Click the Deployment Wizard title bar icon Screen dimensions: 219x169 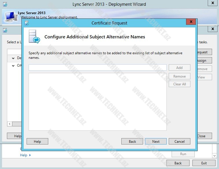(x=5, y=4)
